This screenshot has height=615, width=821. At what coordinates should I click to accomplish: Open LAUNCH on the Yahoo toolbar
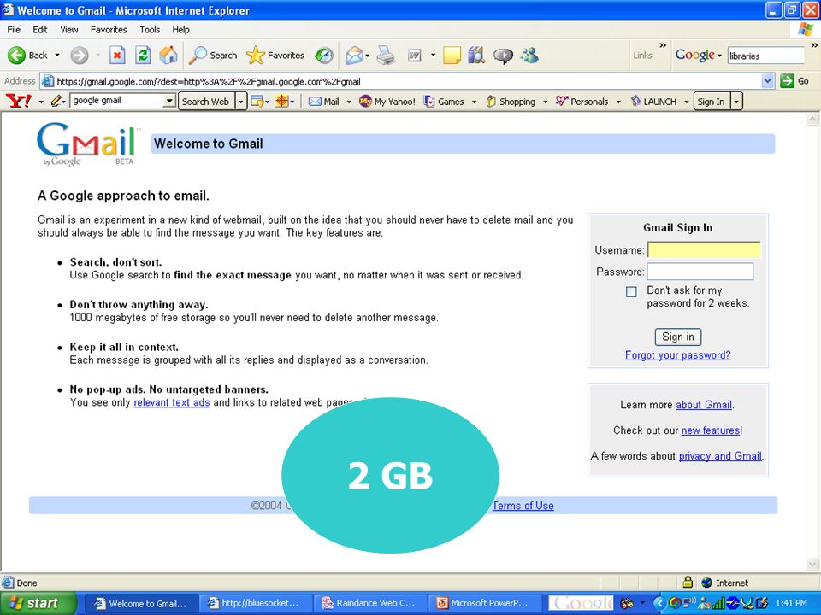[x=653, y=102]
